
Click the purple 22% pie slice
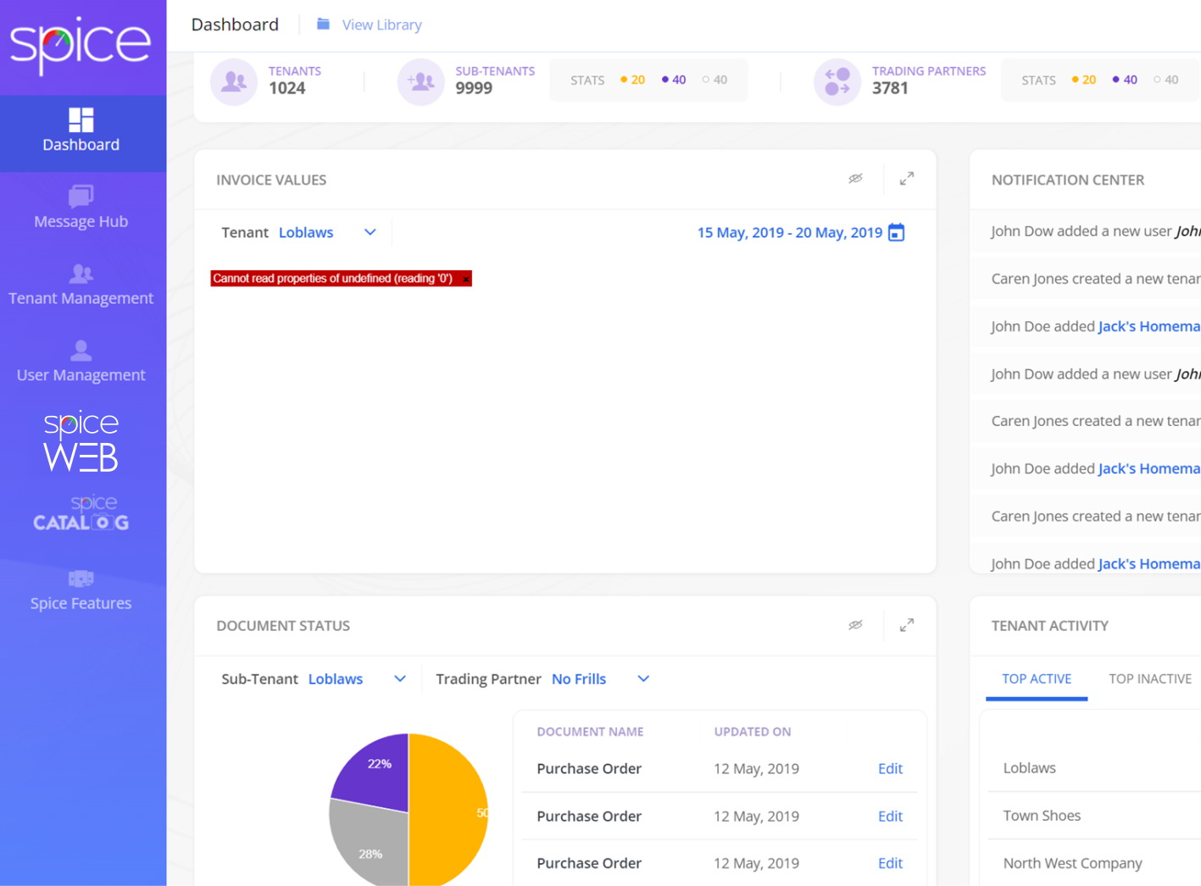[x=375, y=772]
